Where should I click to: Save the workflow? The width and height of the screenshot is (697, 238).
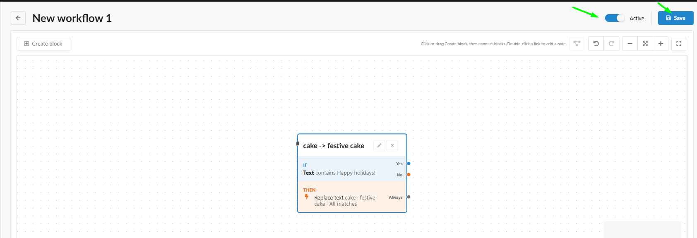click(675, 18)
